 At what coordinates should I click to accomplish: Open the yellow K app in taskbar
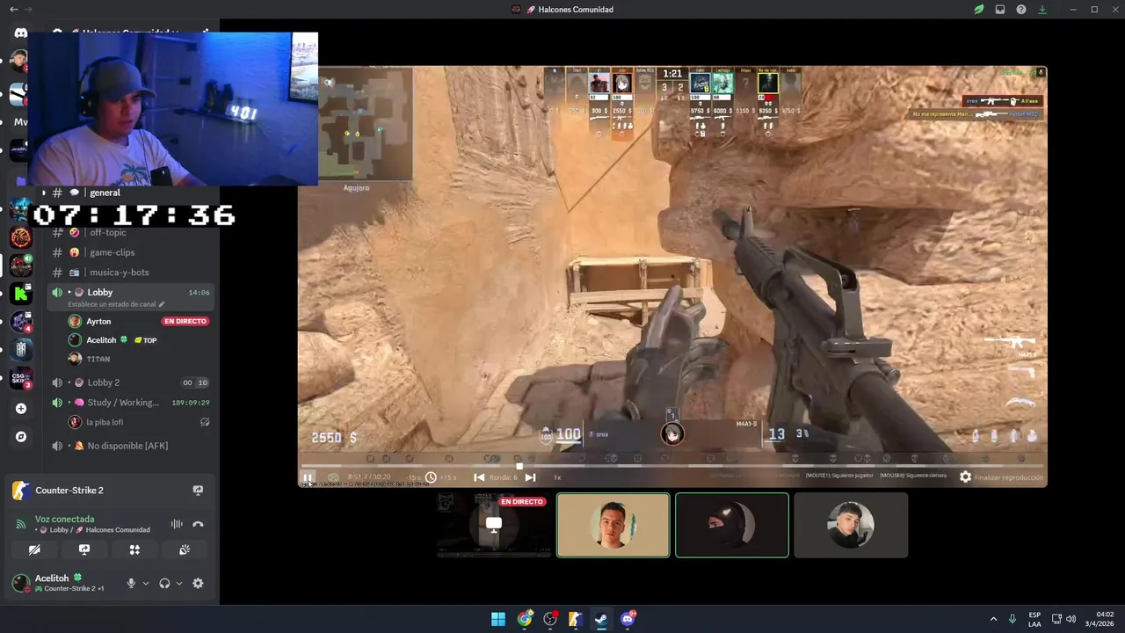point(576,619)
